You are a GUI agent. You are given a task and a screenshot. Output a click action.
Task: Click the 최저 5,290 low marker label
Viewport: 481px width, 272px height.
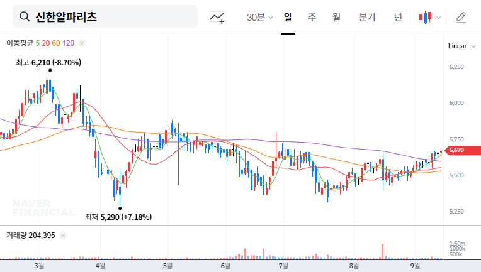(x=118, y=217)
